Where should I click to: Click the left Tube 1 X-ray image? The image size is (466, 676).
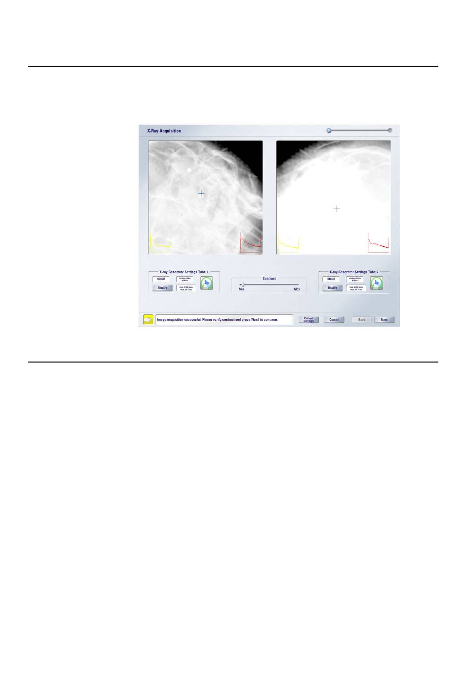click(206, 198)
